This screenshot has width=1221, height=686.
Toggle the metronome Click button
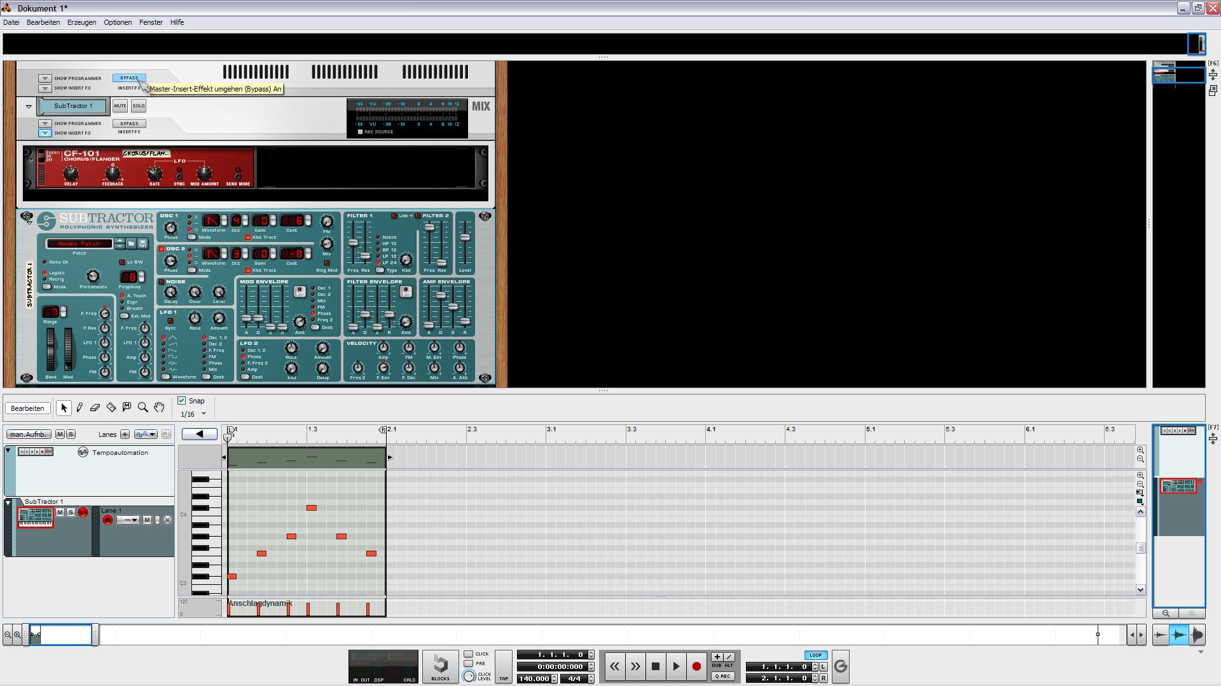point(469,654)
